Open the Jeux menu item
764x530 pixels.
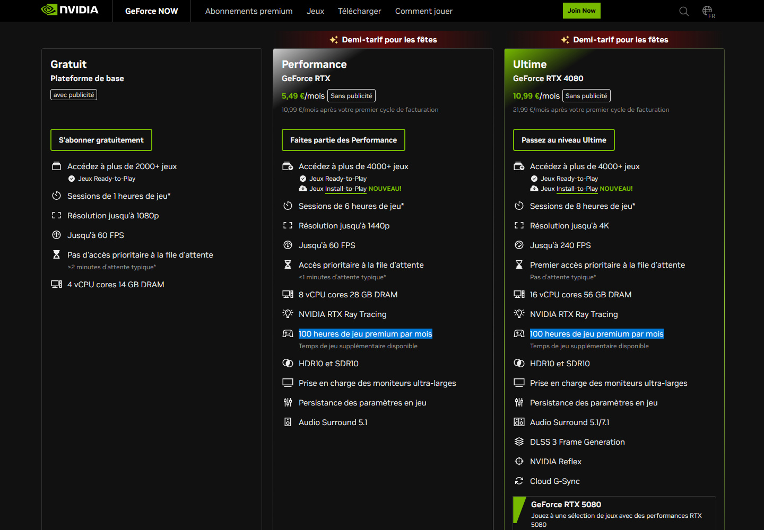[x=315, y=11]
